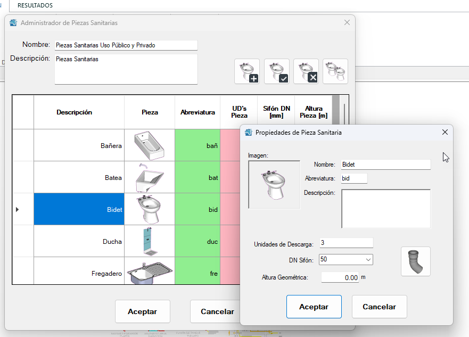
Task: Click the delete sanitary piece X icon
Action: [306, 71]
